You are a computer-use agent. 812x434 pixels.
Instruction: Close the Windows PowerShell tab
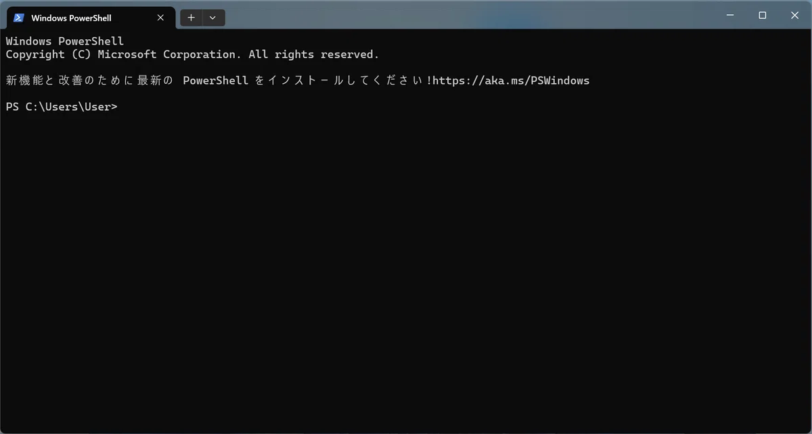tap(160, 18)
